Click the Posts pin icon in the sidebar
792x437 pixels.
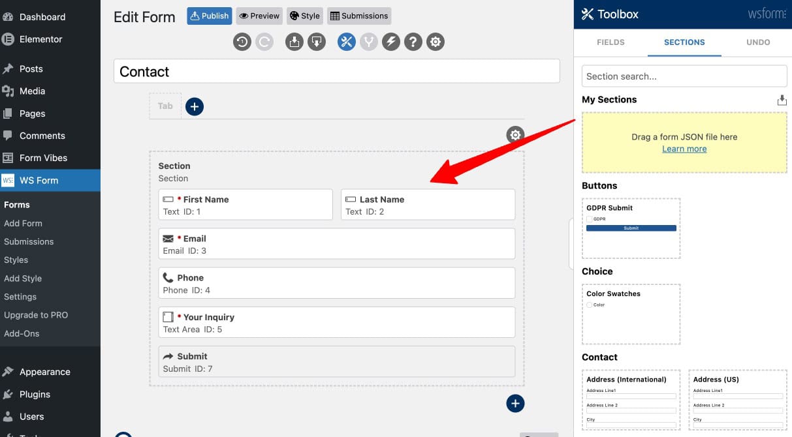click(8, 68)
